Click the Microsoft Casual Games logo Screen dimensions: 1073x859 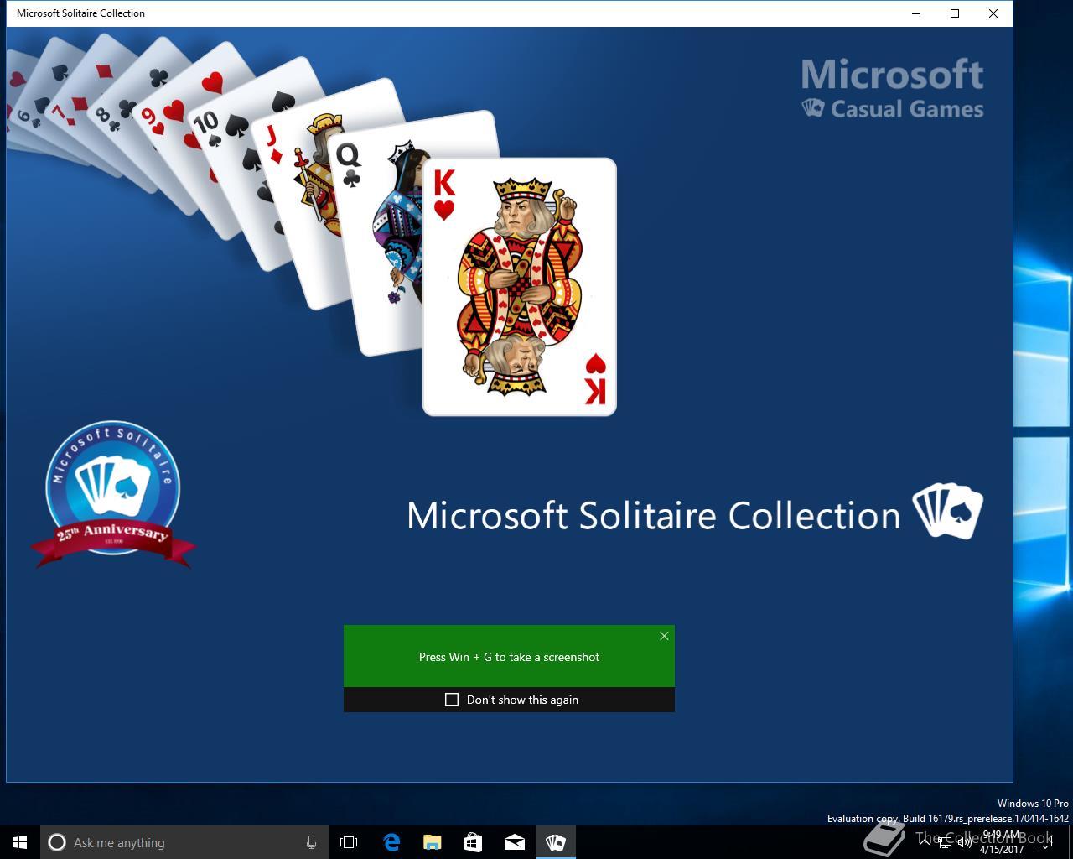[x=892, y=88]
